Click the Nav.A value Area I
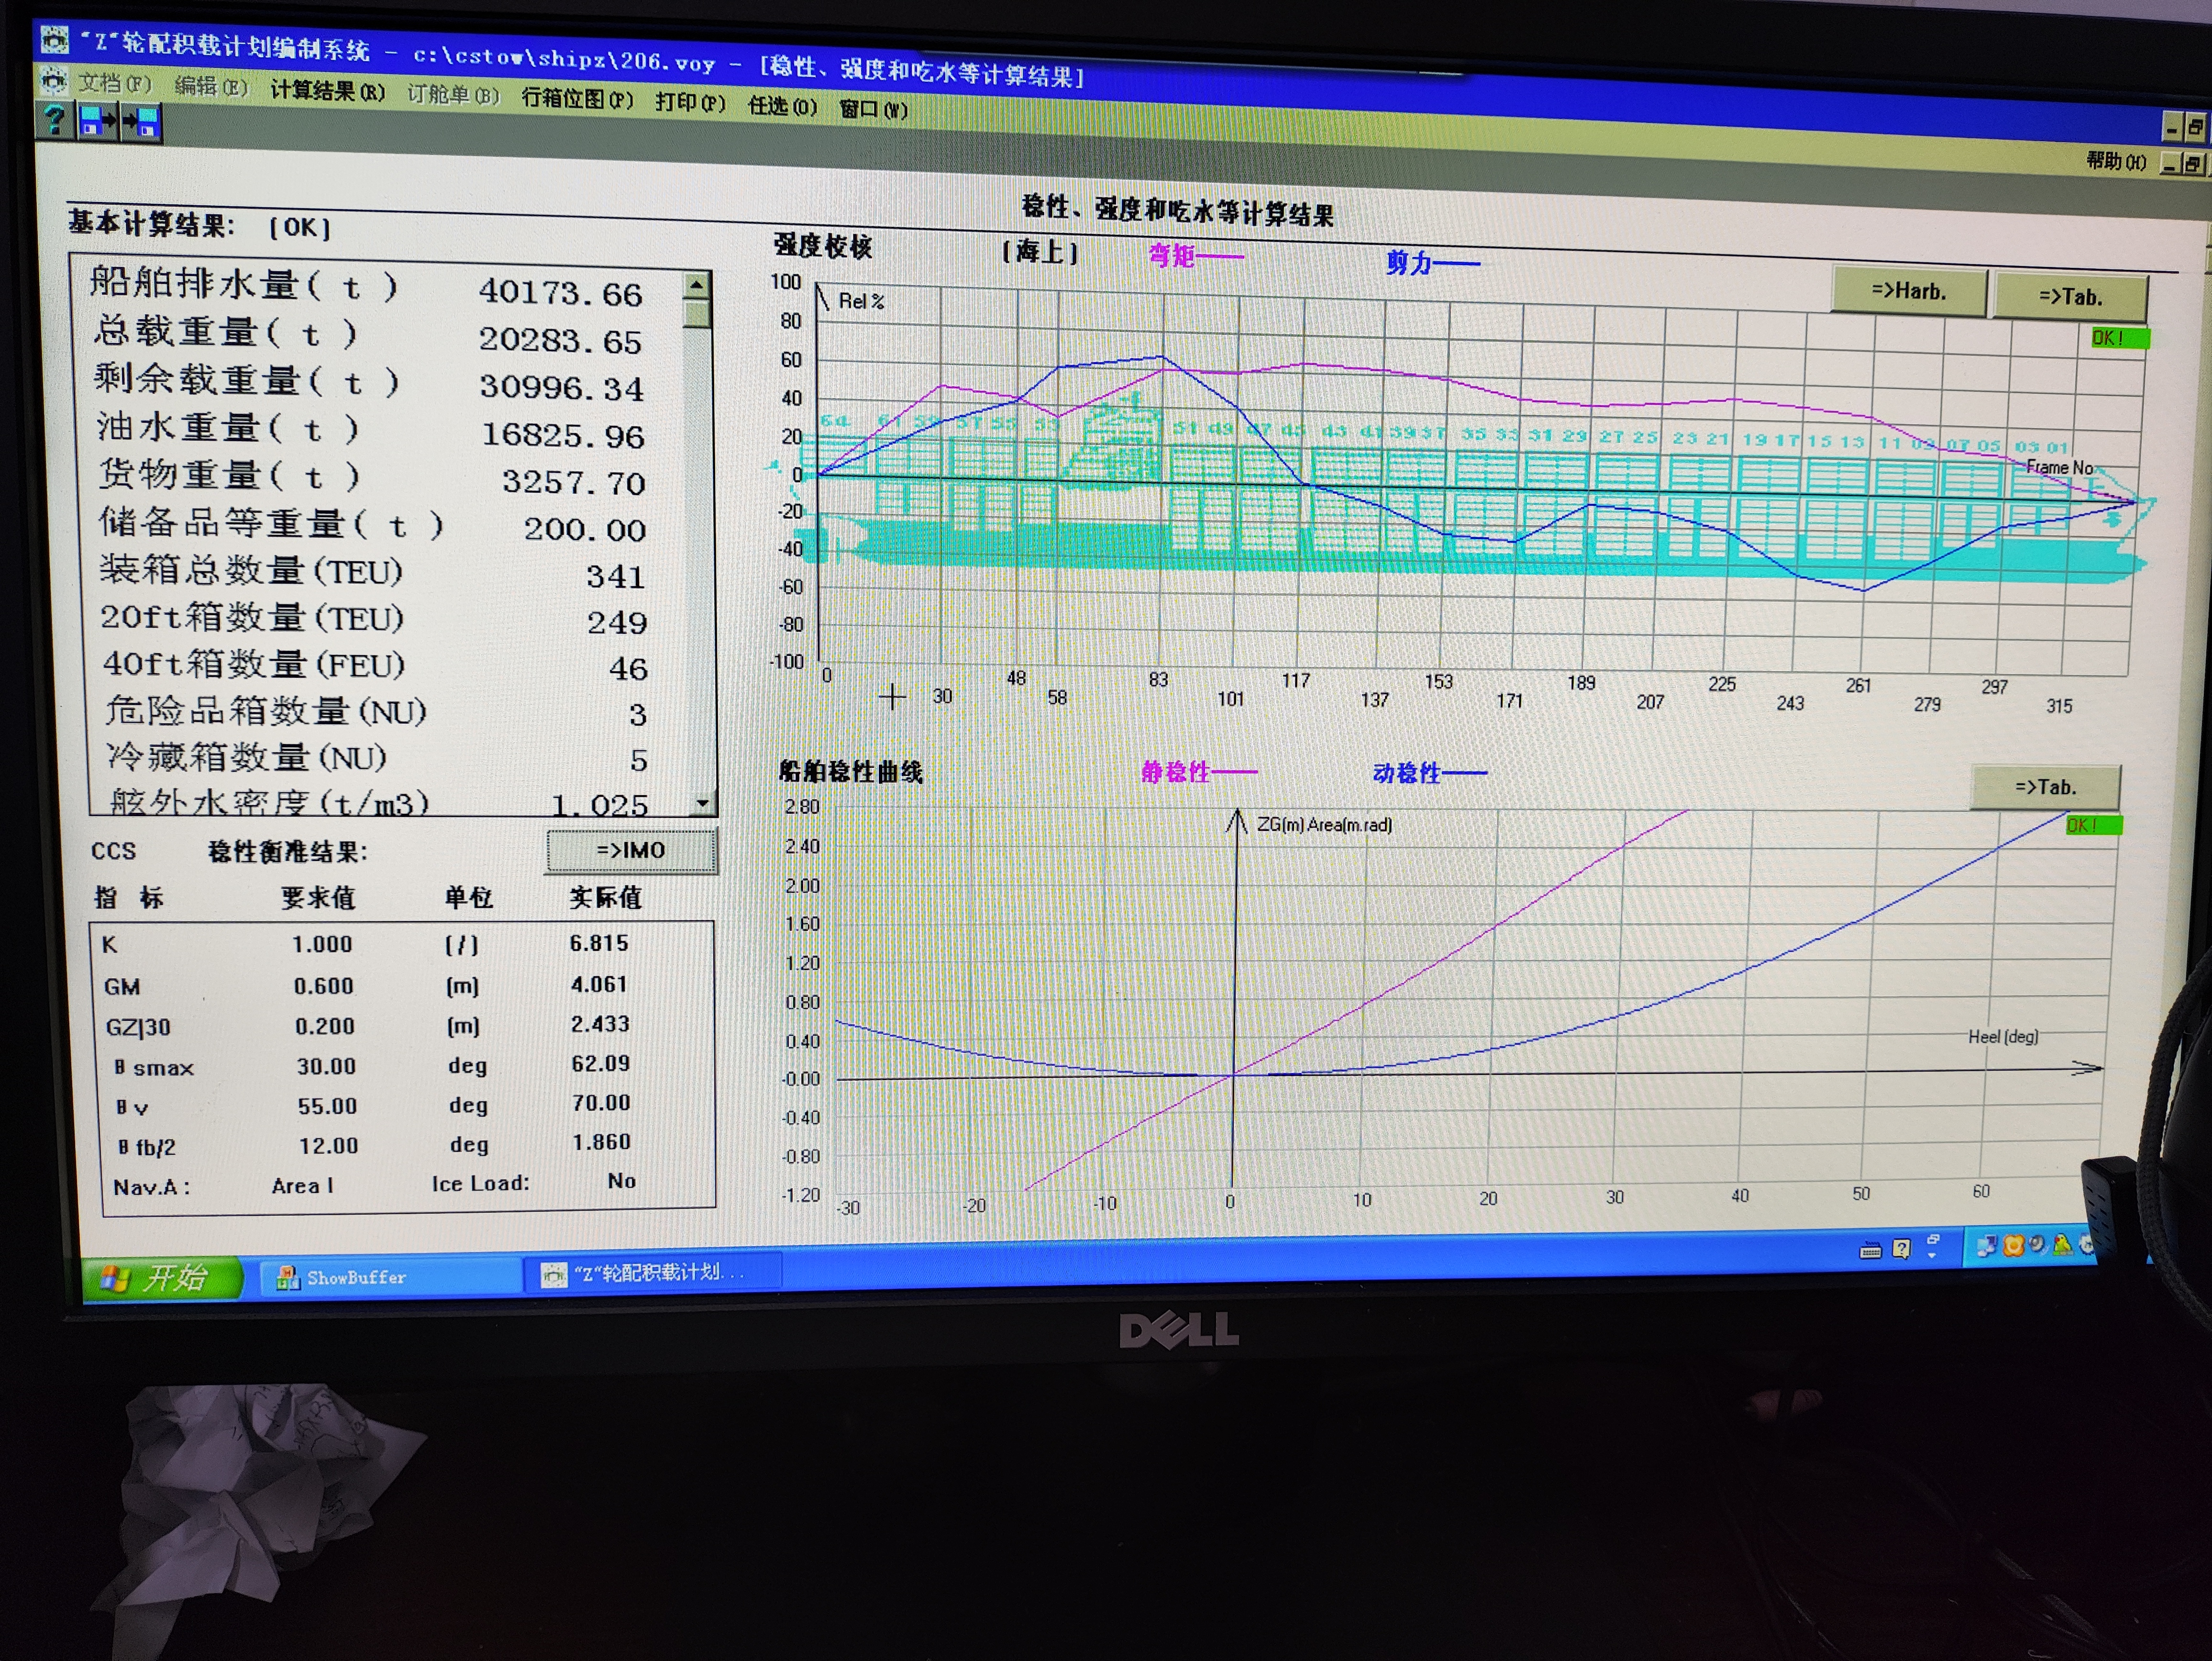2212x1661 pixels. click(x=303, y=1186)
